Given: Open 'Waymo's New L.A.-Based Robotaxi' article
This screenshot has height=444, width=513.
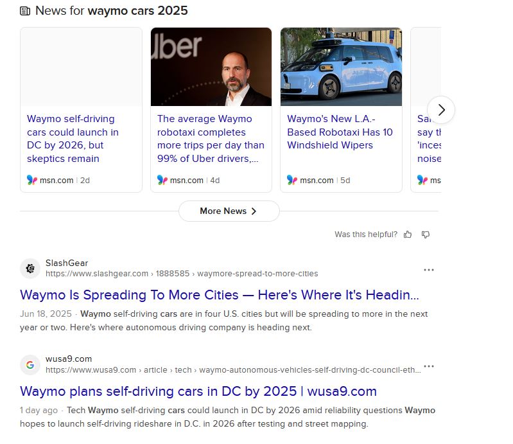Looking at the screenshot, I should pyautogui.click(x=340, y=132).
